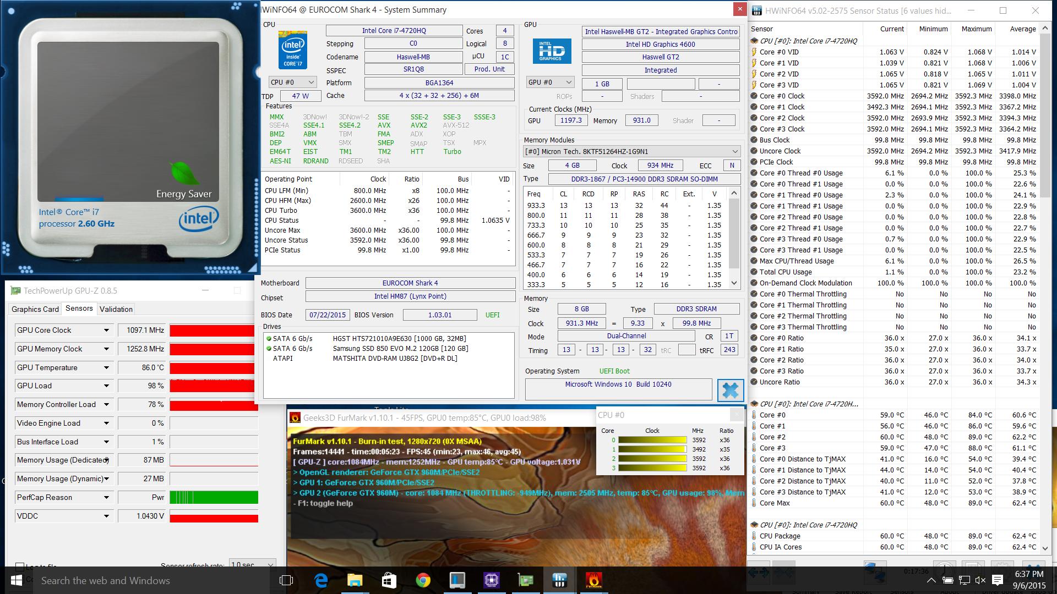Click the blue X close button in System Summary
Viewport: 1057px width, 594px height.
click(x=731, y=390)
